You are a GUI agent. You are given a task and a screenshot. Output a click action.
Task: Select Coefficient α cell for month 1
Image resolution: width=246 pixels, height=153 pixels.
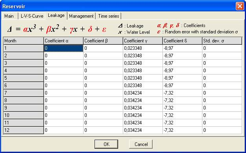coord(64,48)
